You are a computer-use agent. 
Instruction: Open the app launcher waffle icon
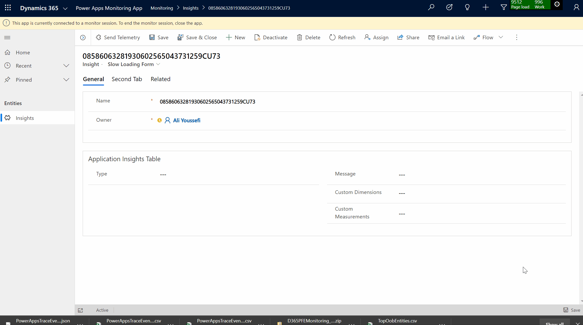8,8
